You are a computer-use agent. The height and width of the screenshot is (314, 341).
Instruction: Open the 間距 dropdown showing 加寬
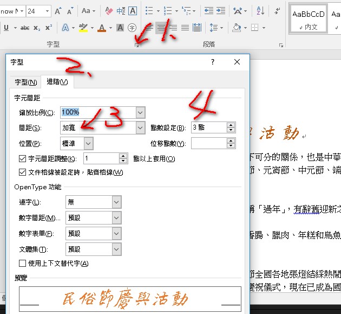(140, 128)
